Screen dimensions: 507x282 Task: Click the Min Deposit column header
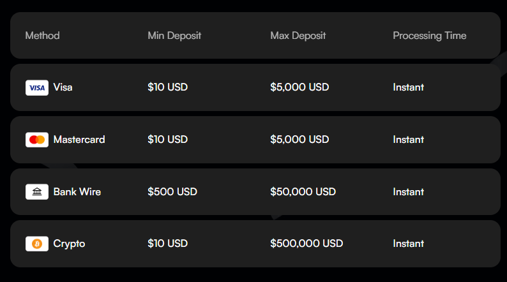coord(174,36)
